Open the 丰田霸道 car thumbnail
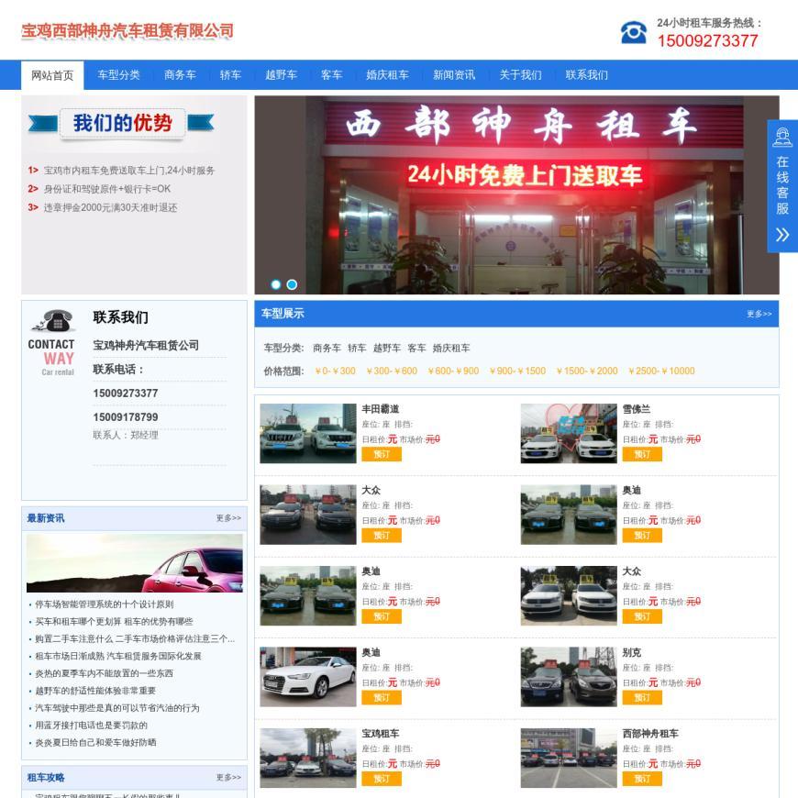This screenshot has width=798, height=798. click(x=308, y=433)
